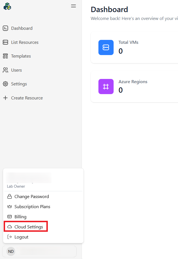Select Change Password in the menu
178x259 pixels.
pyautogui.click(x=31, y=196)
